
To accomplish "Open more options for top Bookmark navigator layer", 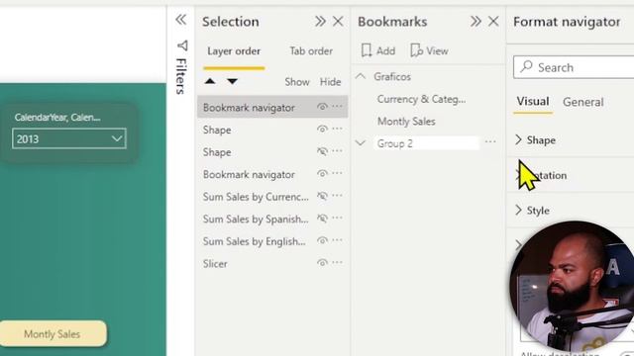I will click(x=337, y=107).
